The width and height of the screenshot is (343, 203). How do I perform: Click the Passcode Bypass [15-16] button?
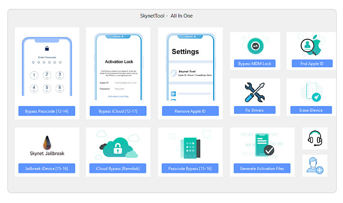190,168
